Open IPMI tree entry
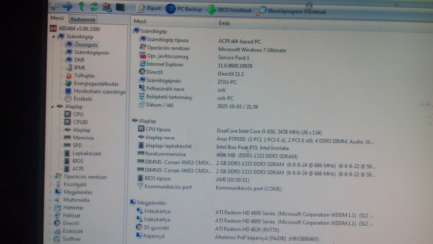 pyautogui.click(x=79, y=68)
